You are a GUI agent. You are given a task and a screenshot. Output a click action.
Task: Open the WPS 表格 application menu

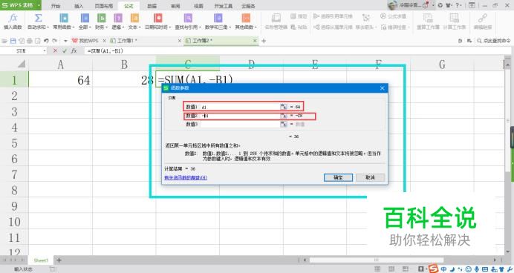(x=21, y=5)
